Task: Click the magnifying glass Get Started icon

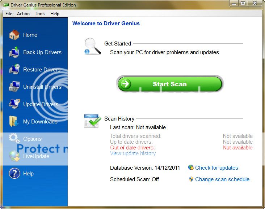Action: 92,47
